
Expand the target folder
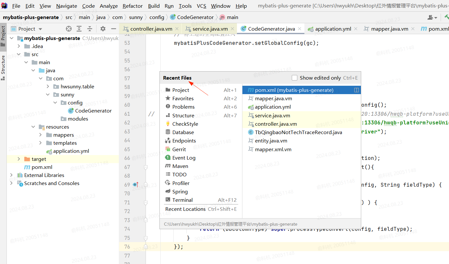coord(19,159)
